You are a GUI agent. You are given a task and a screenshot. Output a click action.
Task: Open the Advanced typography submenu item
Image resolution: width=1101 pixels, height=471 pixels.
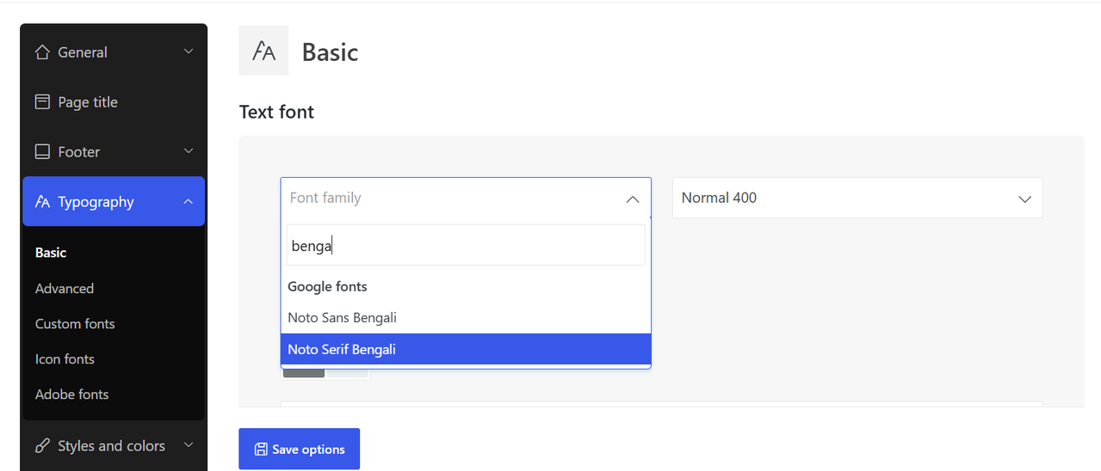[x=65, y=289]
